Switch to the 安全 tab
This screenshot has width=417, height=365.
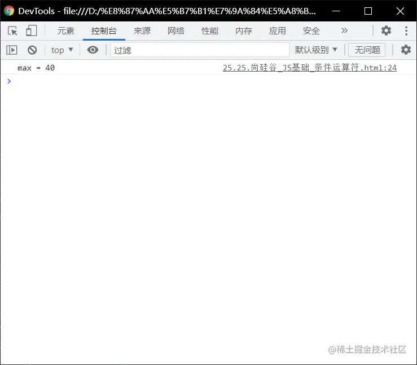[x=311, y=31]
